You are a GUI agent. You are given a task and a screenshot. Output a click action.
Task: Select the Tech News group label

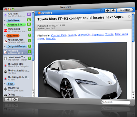(13, 20)
